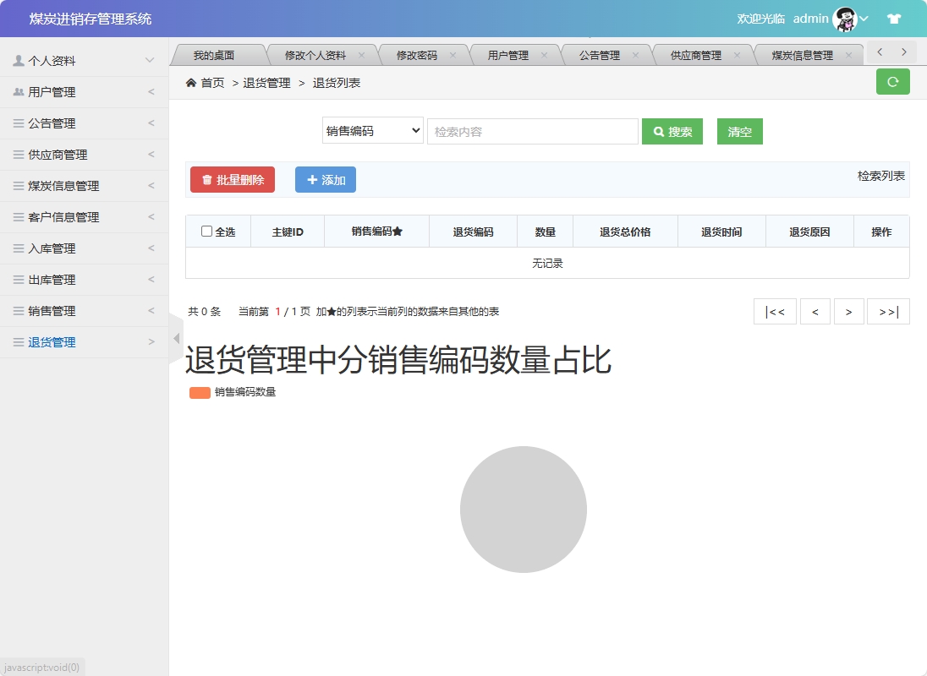
Task: Open the 批量删除 trash icon button
Action: [206, 179]
